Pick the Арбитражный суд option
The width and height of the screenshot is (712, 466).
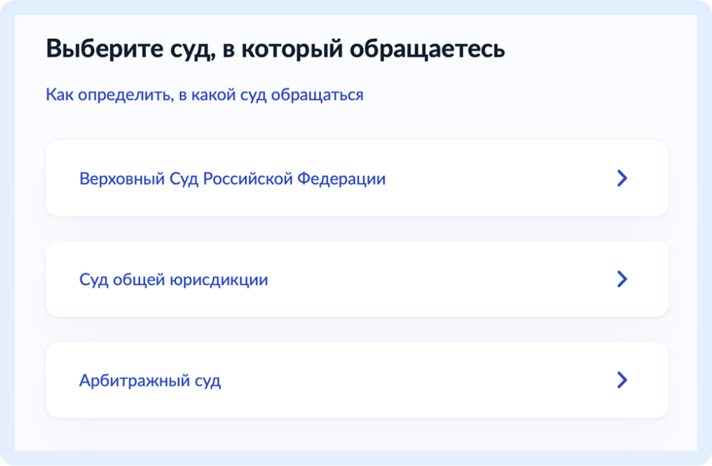pyautogui.click(x=356, y=380)
